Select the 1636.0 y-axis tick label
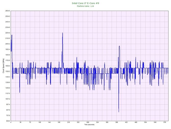The height and width of the screenshot is (129, 171). click(8, 66)
